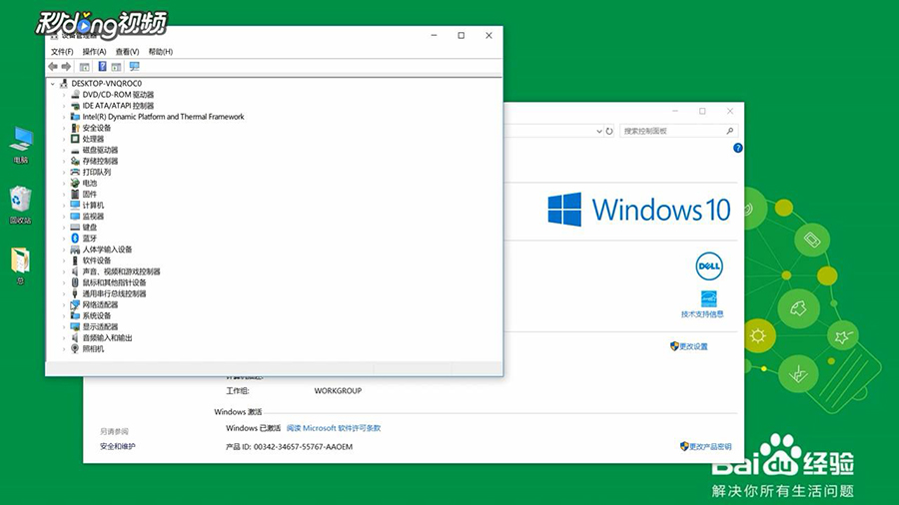Select the 安全设备 device icon
The image size is (899, 505).
[x=75, y=128]
